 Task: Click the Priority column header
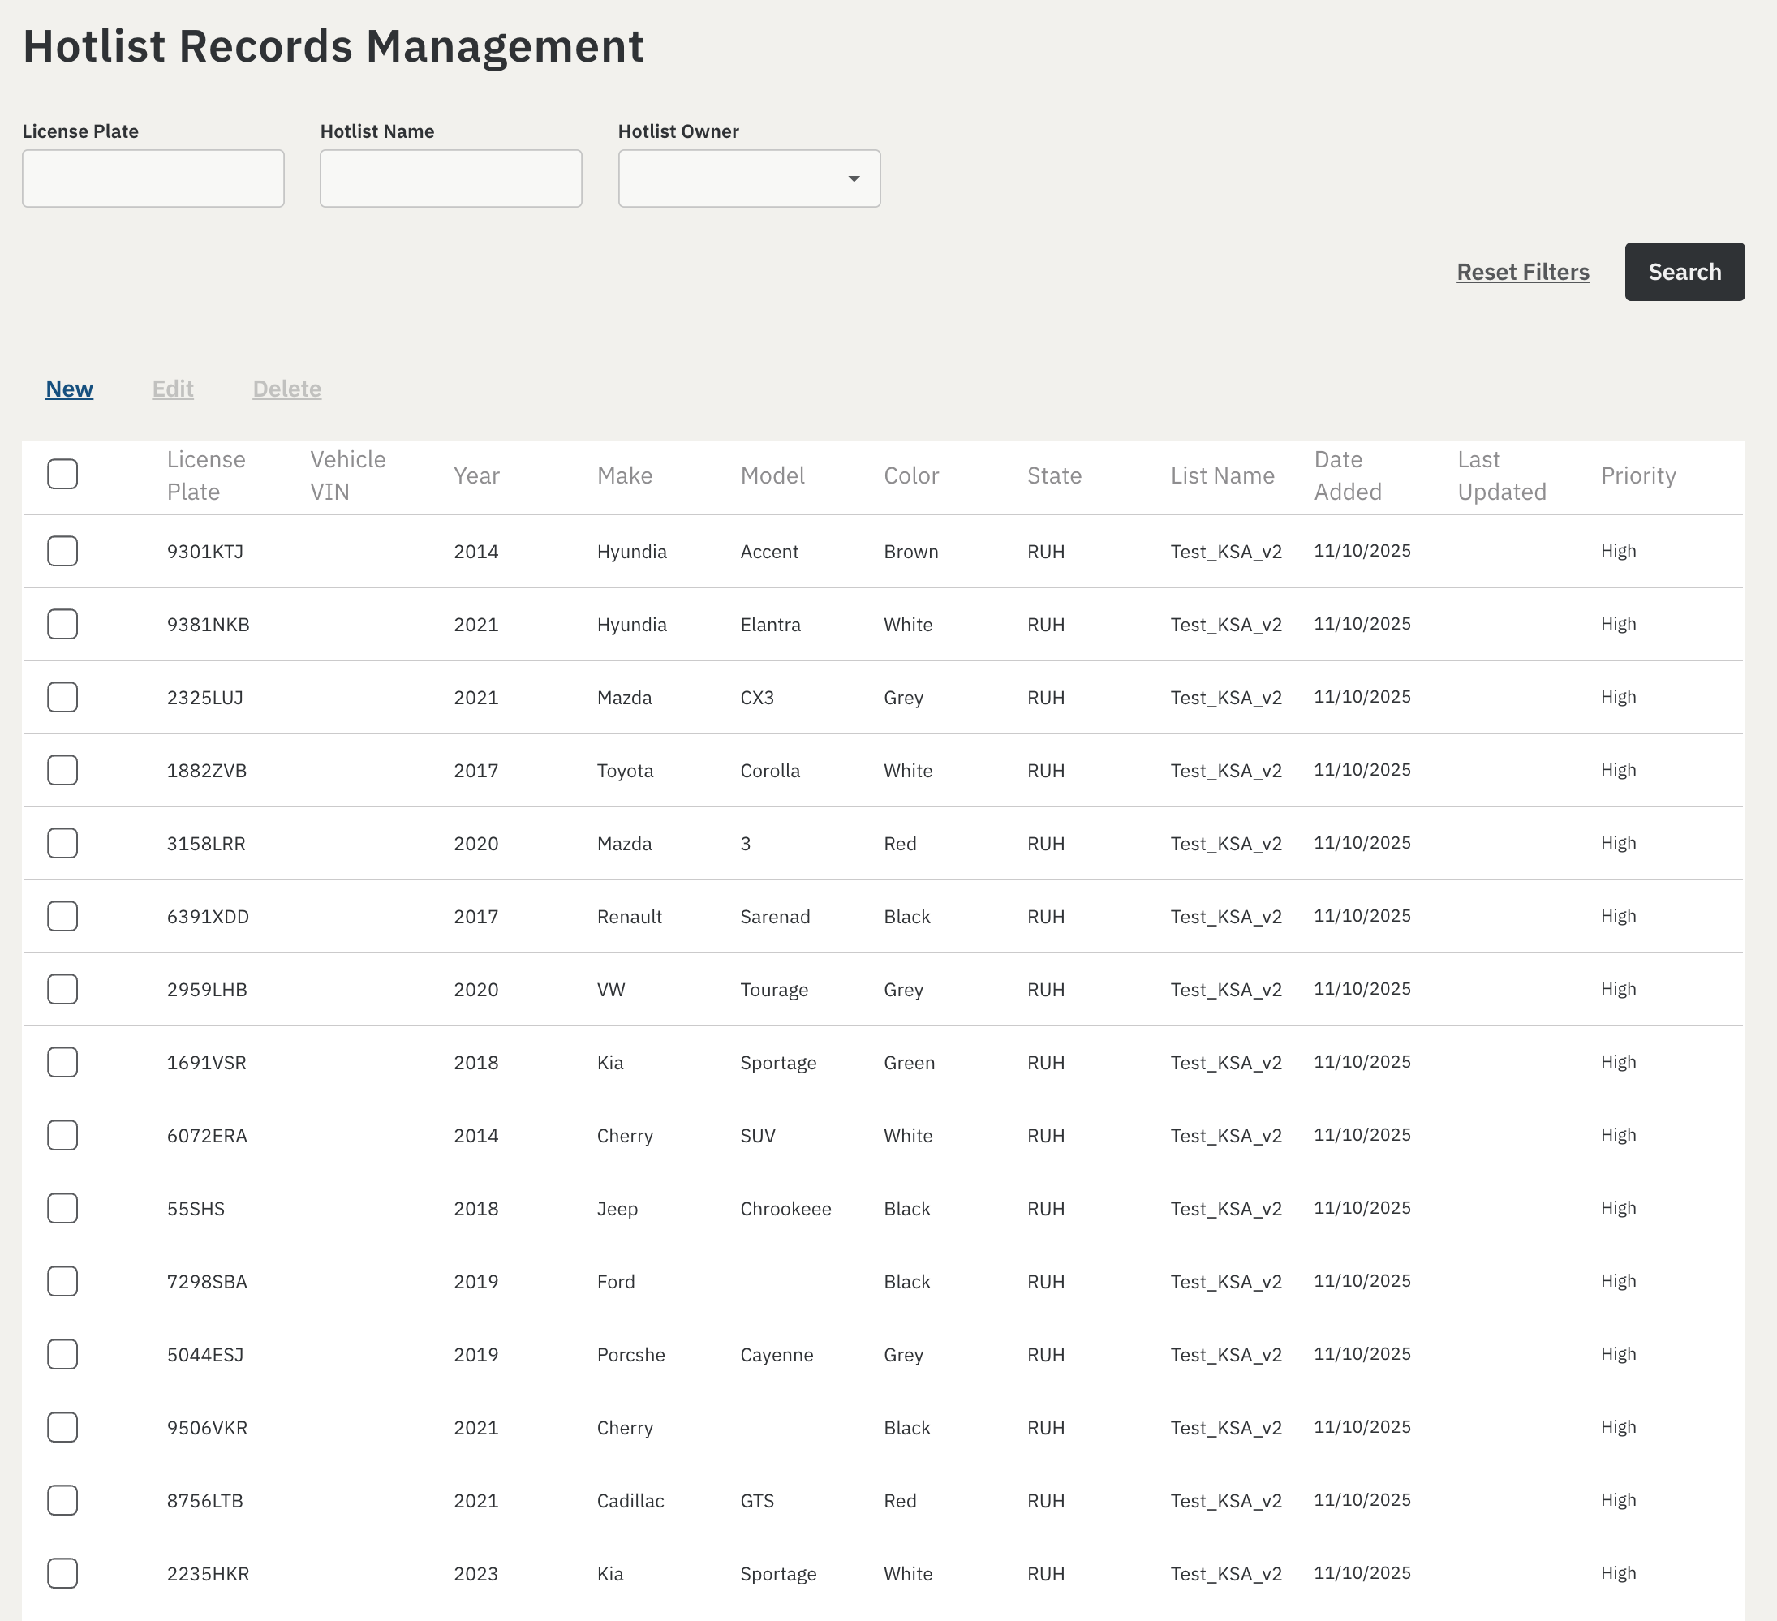click(1637, 476)
